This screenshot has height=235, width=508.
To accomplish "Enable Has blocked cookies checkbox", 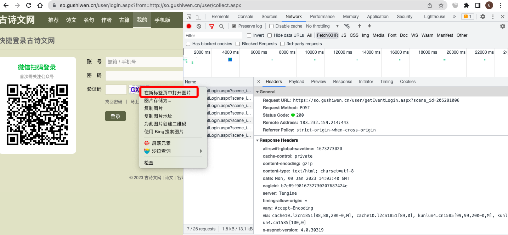I will coord(188,44).
